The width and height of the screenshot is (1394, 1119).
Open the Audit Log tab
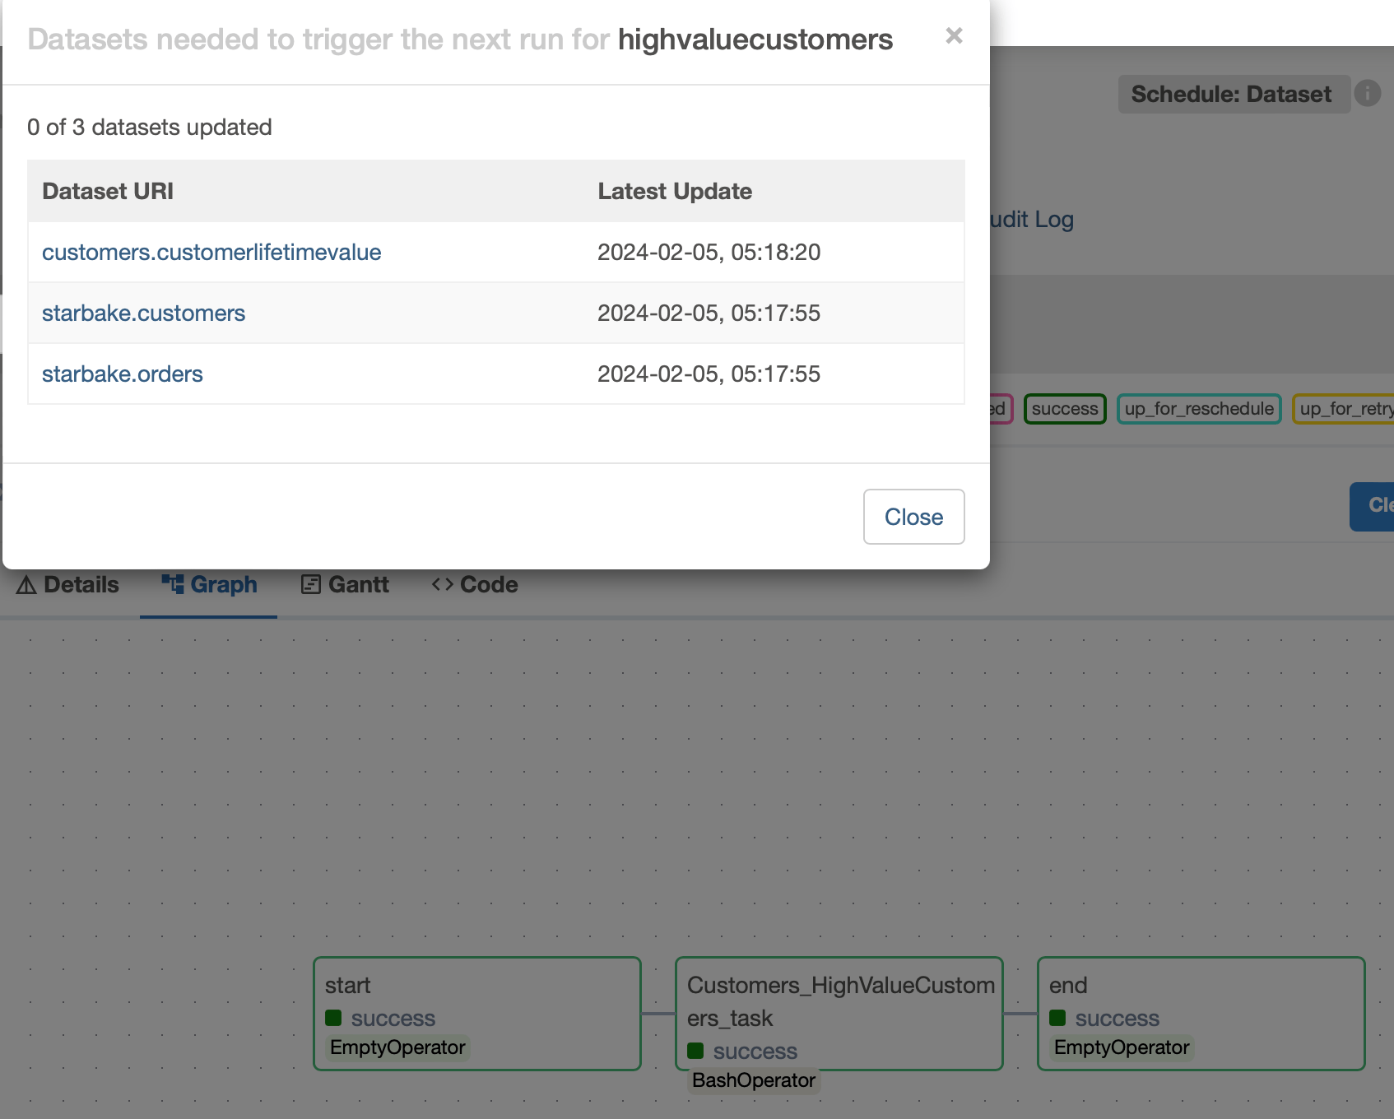(1032, 220)
